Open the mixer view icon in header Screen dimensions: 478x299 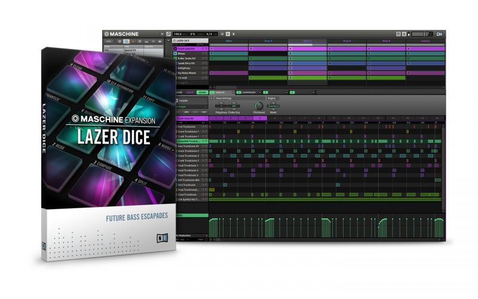click(399, 34)
